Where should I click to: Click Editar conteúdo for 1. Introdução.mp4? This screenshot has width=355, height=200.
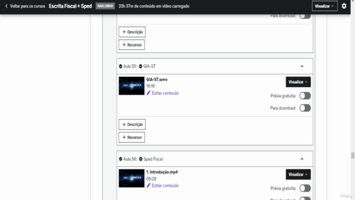165,186
